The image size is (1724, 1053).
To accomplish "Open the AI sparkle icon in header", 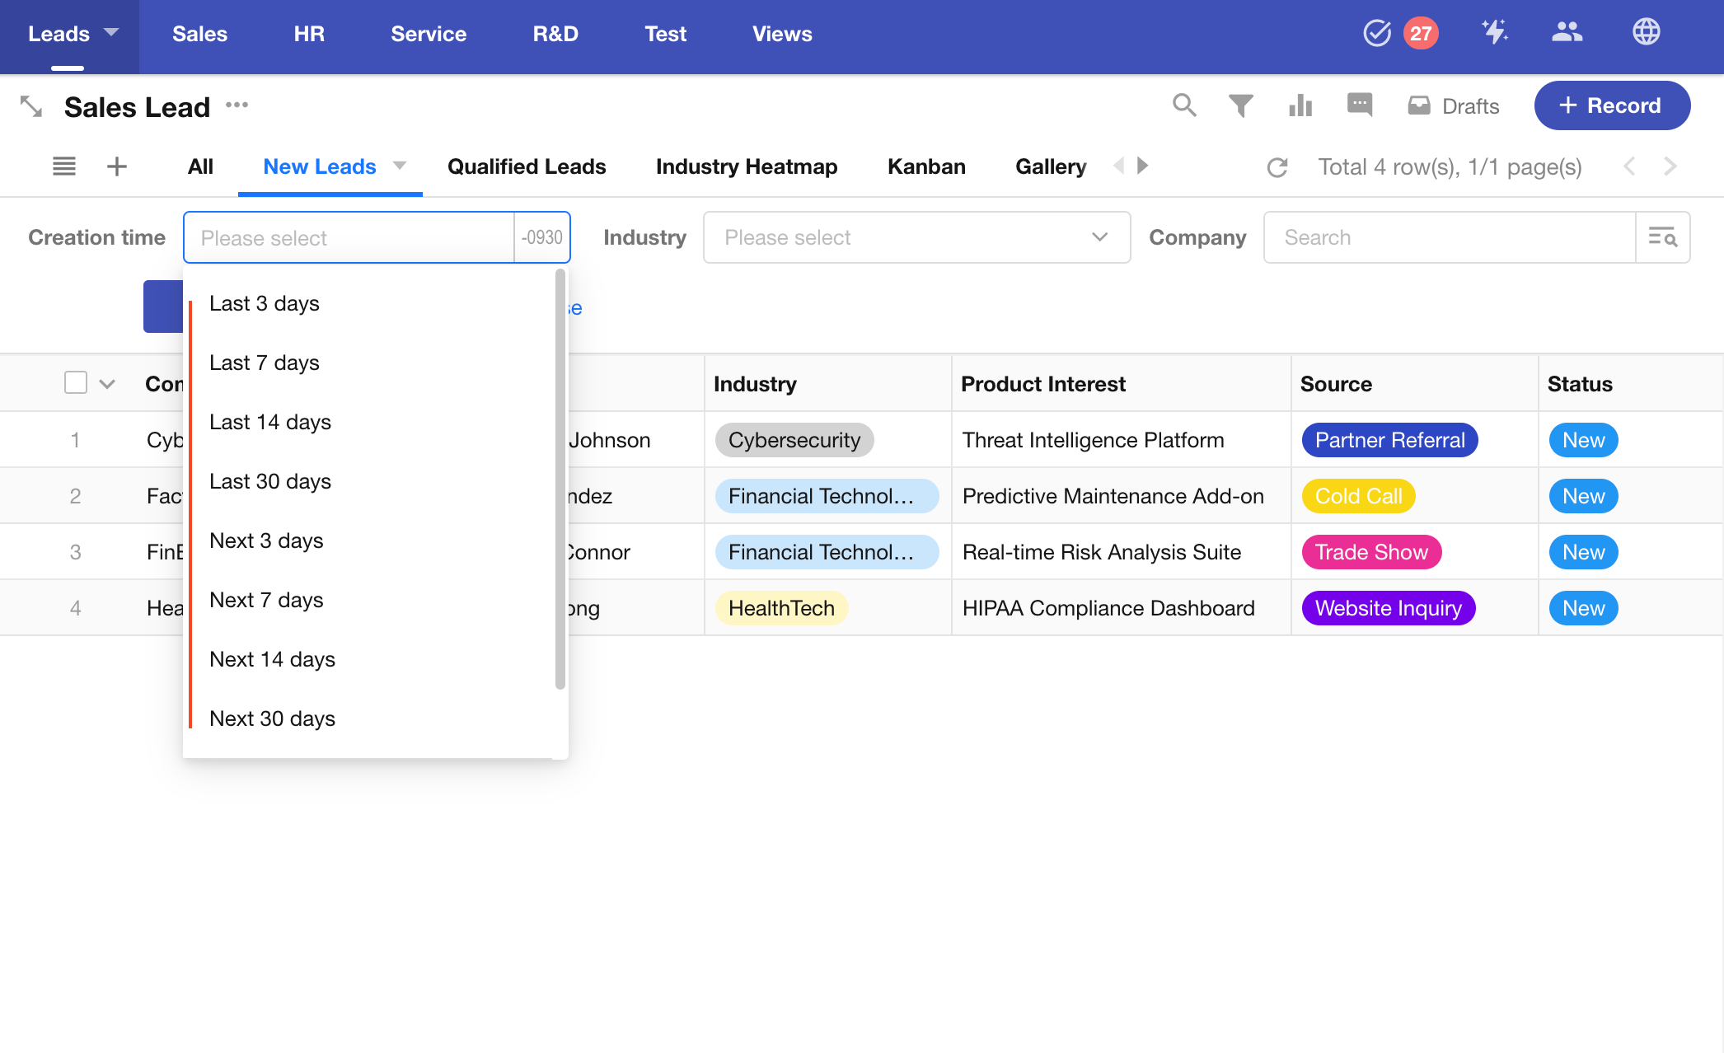I will tap(1494, 33).
